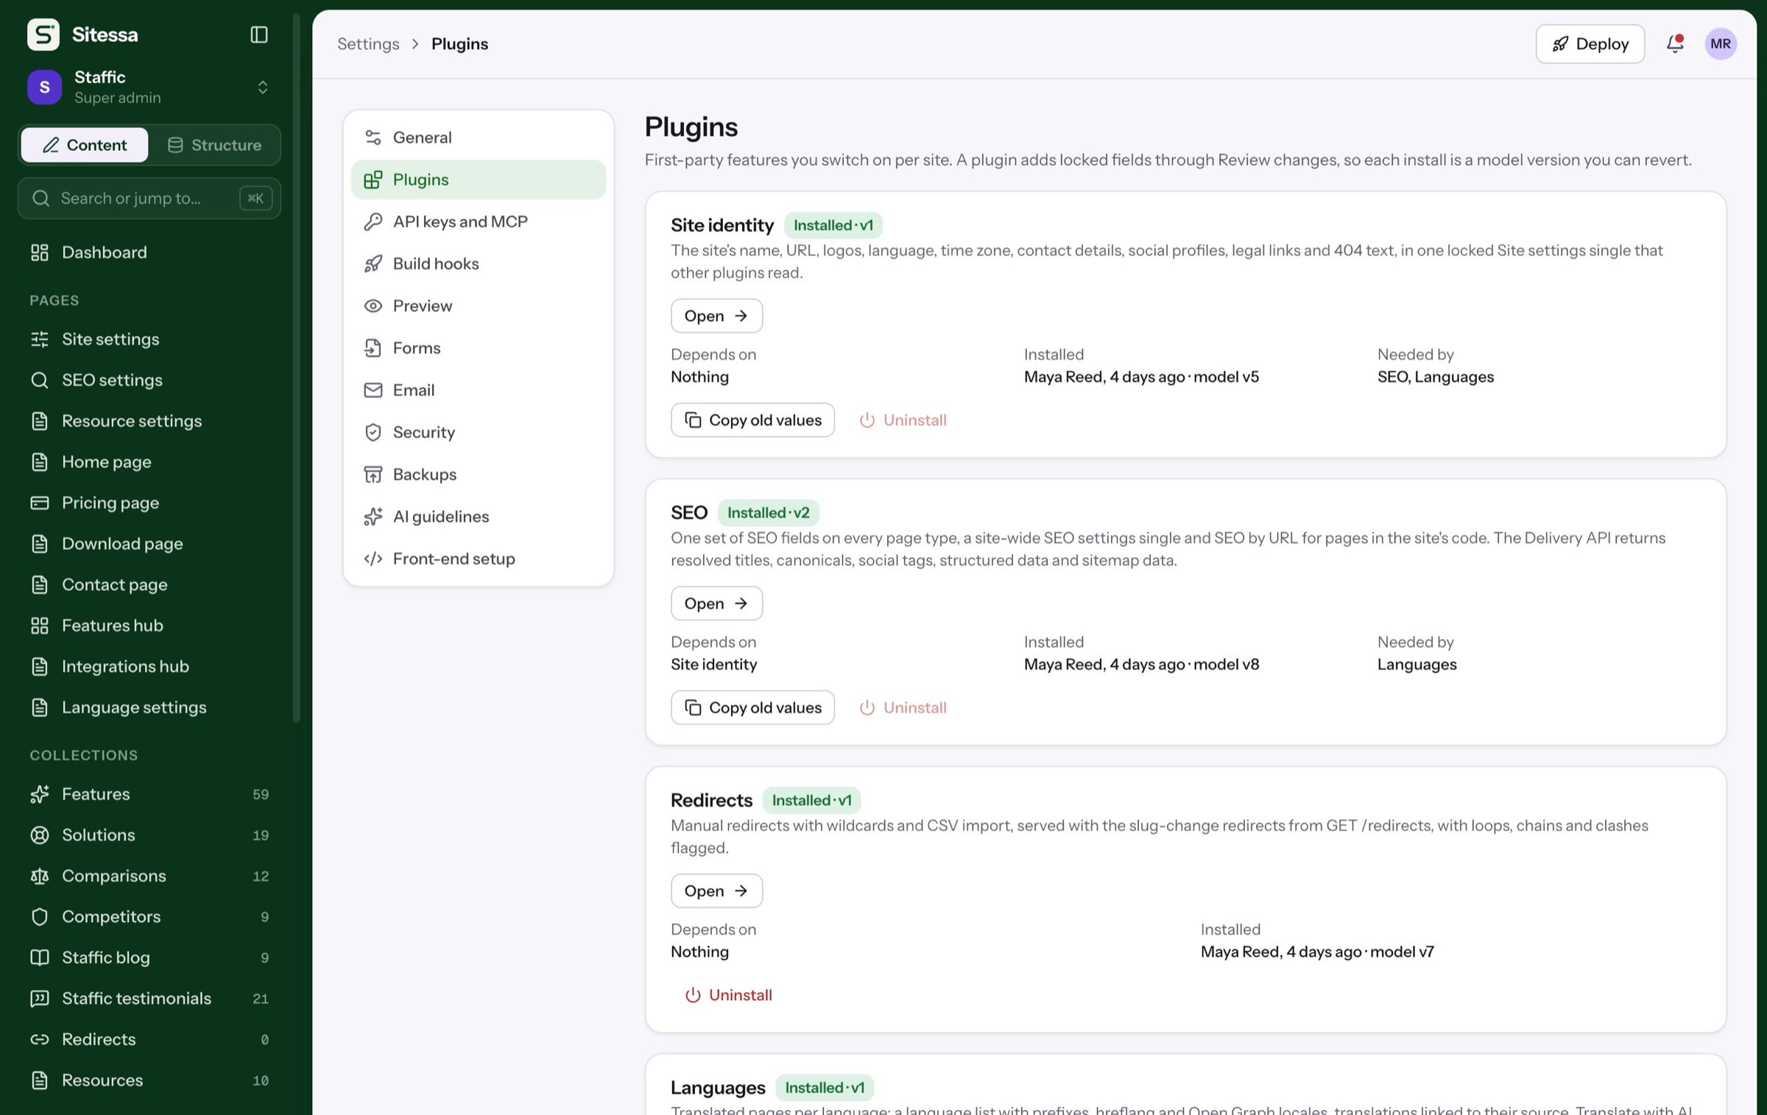This screenshot has height=1115, width=1767.
Task: Open Language settings in sidebar
Action: point(149,707)
